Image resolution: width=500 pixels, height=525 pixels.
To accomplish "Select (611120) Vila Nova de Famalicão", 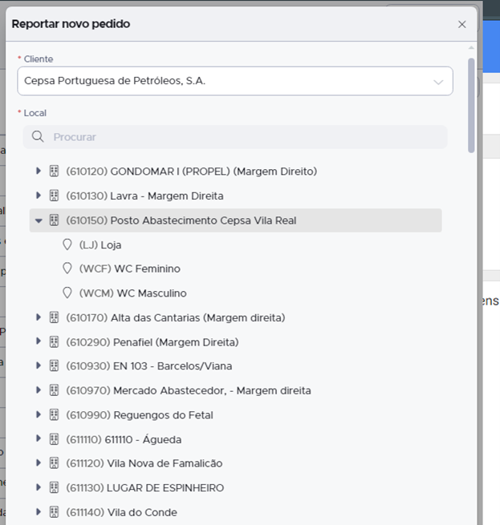I will click(144, 463).
